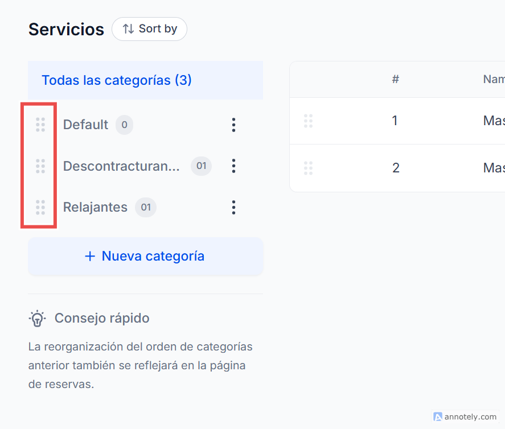Screen dimensions: 505x429
Task: Select the Default category name
Action: click(x=85, y=125)
